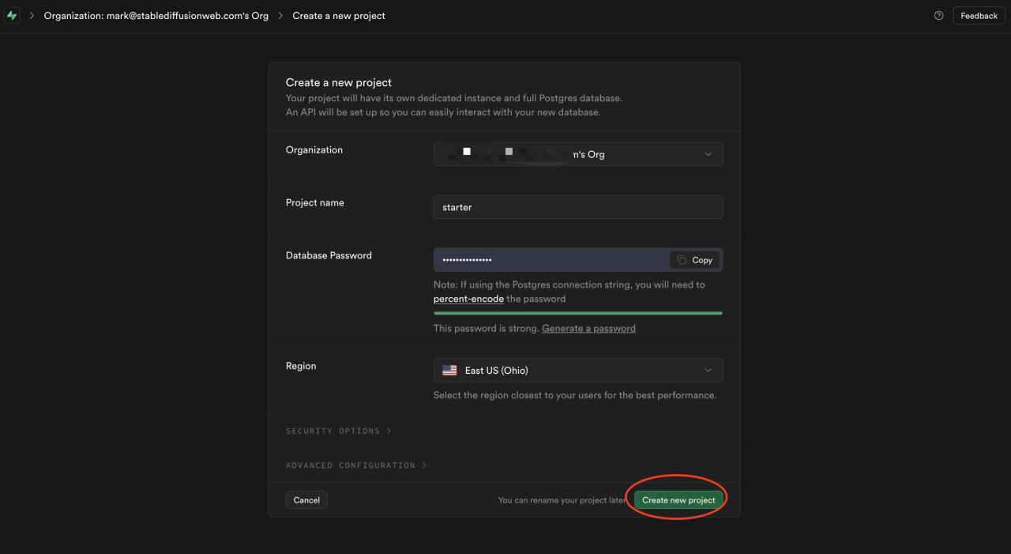Expand the Security Options section
The image size is (1011, 554).
pyautogui.click(x=338, y=431)
